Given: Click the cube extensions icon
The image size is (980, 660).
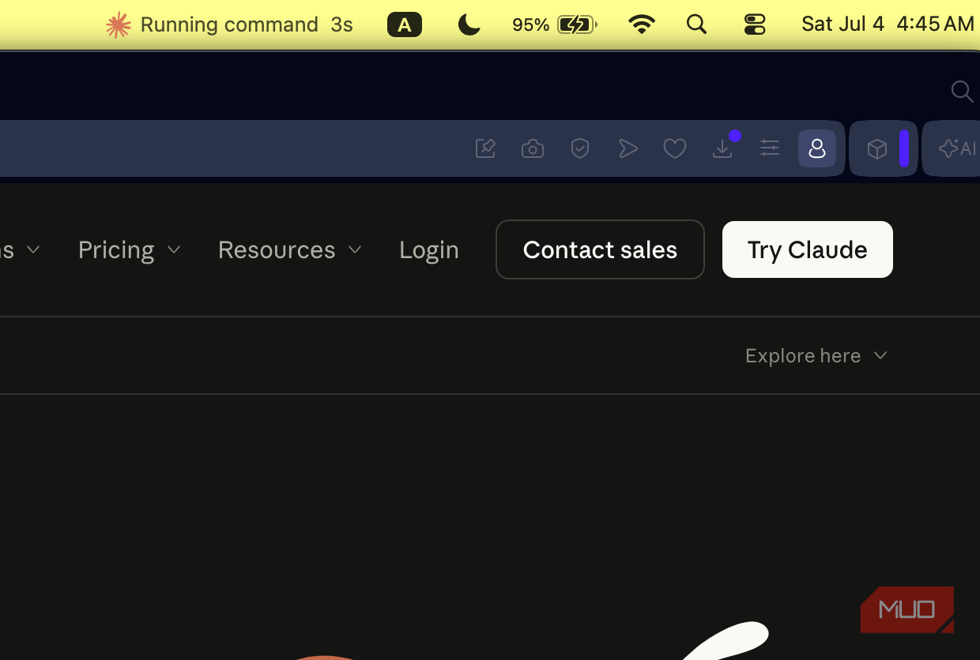Looking at the screenshot, I should coord(877,148).
